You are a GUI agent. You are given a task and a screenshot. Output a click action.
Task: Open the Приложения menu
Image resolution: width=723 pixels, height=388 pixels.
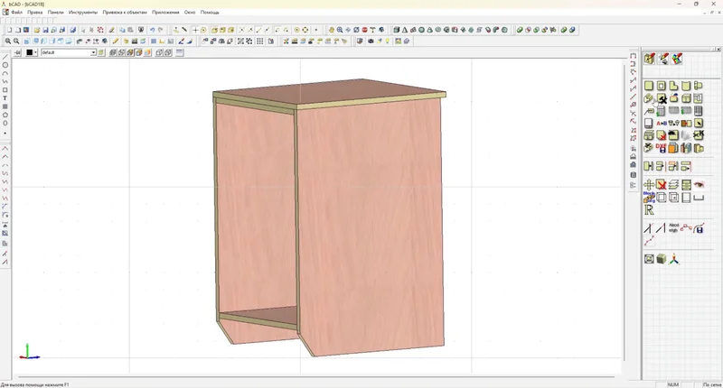pyautogui.click(x=165, y=13)
